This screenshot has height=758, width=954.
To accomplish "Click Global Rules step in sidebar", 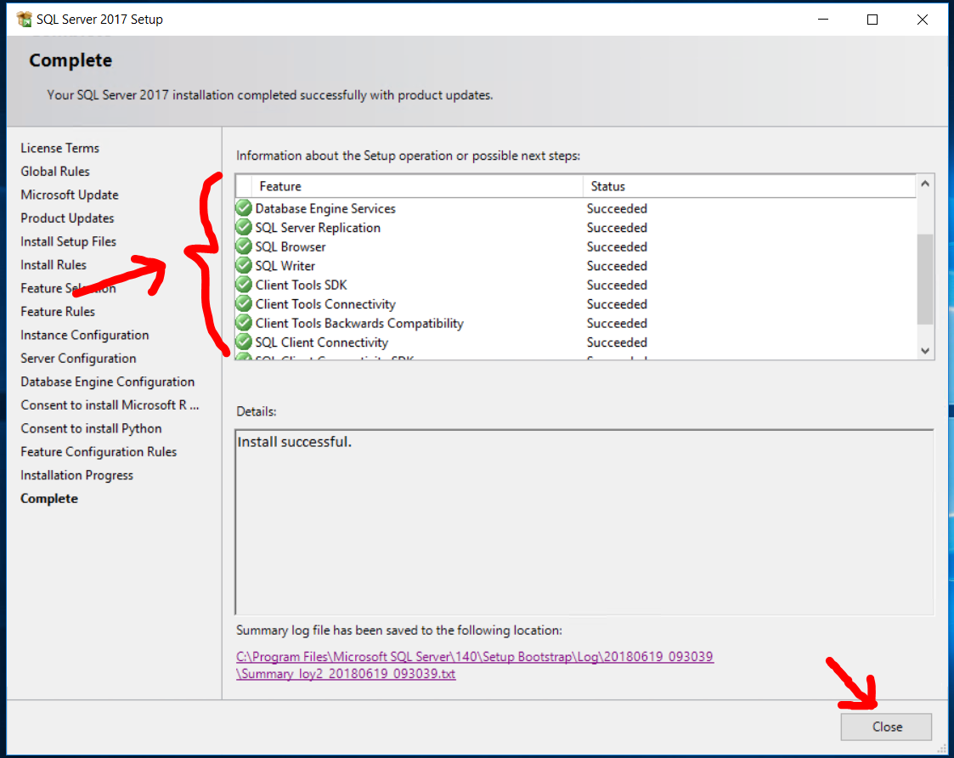I will pyautogui.click(x=54, y=171).
